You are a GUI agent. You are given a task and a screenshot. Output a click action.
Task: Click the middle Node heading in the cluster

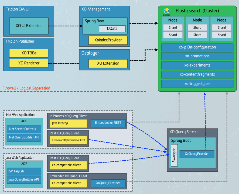coord(197,20)
